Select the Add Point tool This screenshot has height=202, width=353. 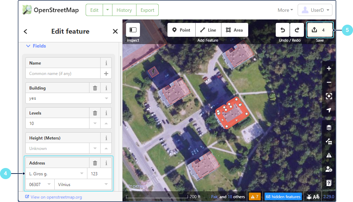pos(181,30)
